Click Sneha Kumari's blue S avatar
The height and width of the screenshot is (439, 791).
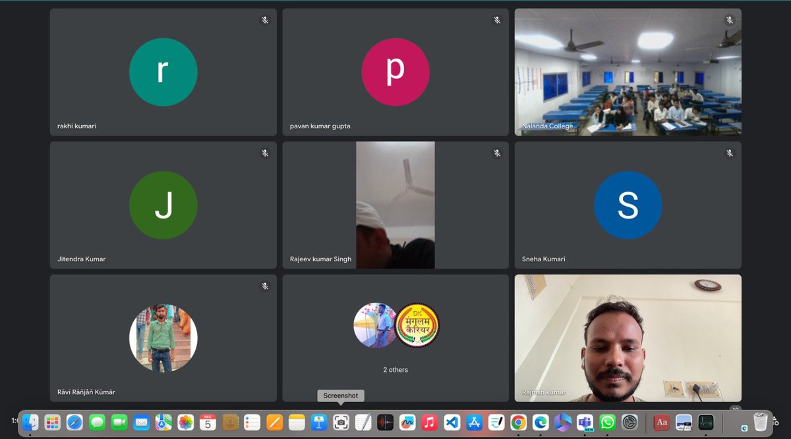pos(628,205)
